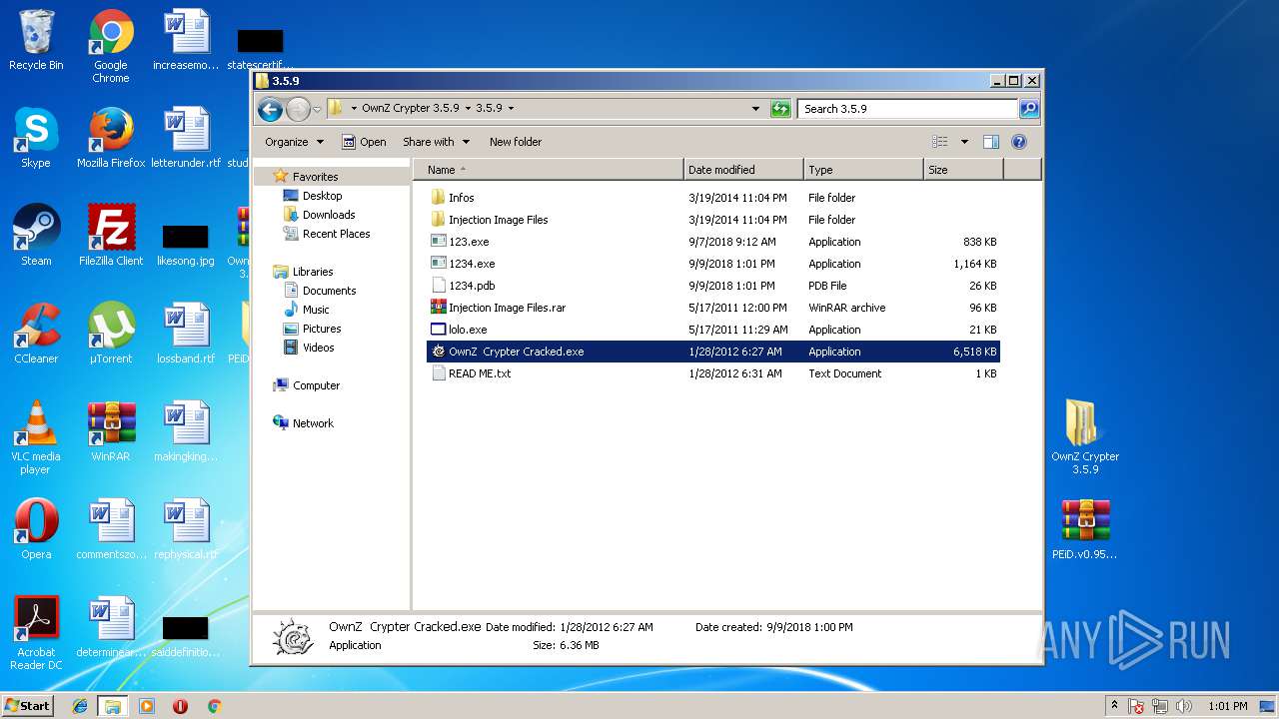Open the µTorrent desktop shortcut

pos(111,335)
